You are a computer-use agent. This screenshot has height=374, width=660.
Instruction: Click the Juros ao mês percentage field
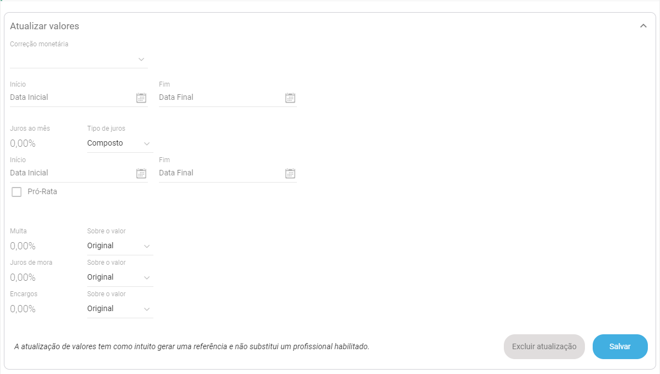pyautogui.click(x=43, y=143)
